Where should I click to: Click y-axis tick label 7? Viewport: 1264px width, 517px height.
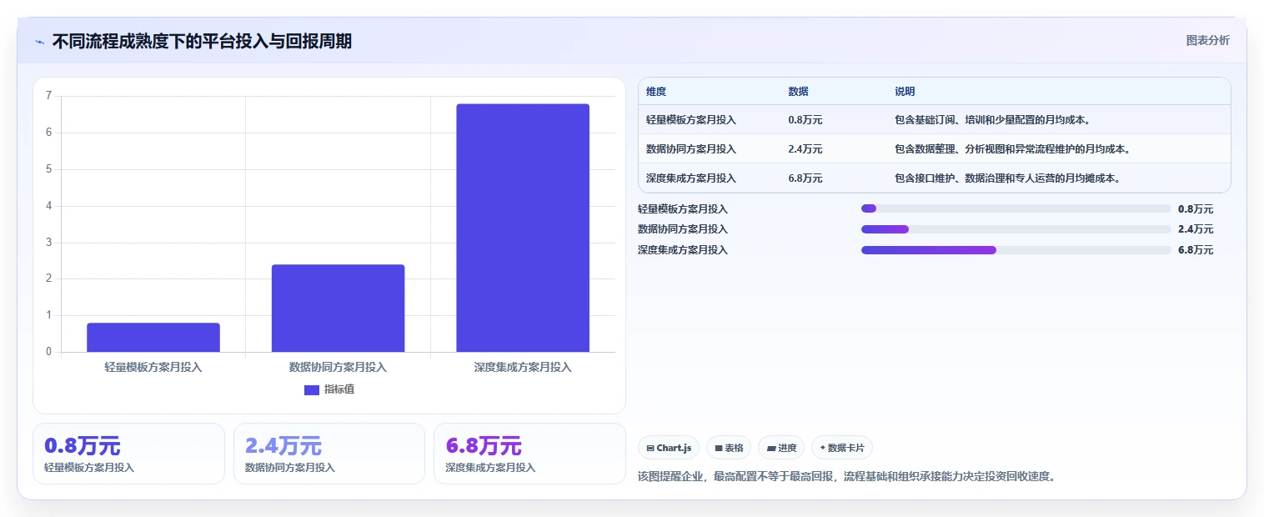tap(48, 96)
